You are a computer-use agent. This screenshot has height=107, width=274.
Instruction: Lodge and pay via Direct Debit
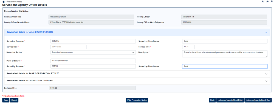tap(230, 100)
